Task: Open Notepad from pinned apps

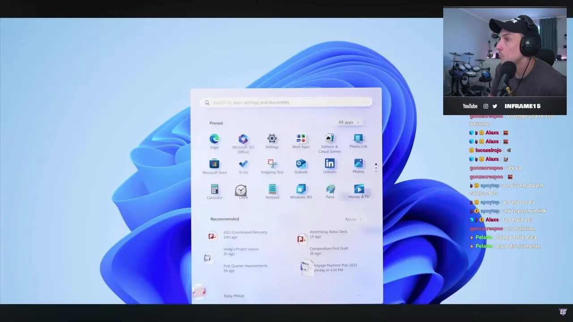Action: [x=272, y=192]
